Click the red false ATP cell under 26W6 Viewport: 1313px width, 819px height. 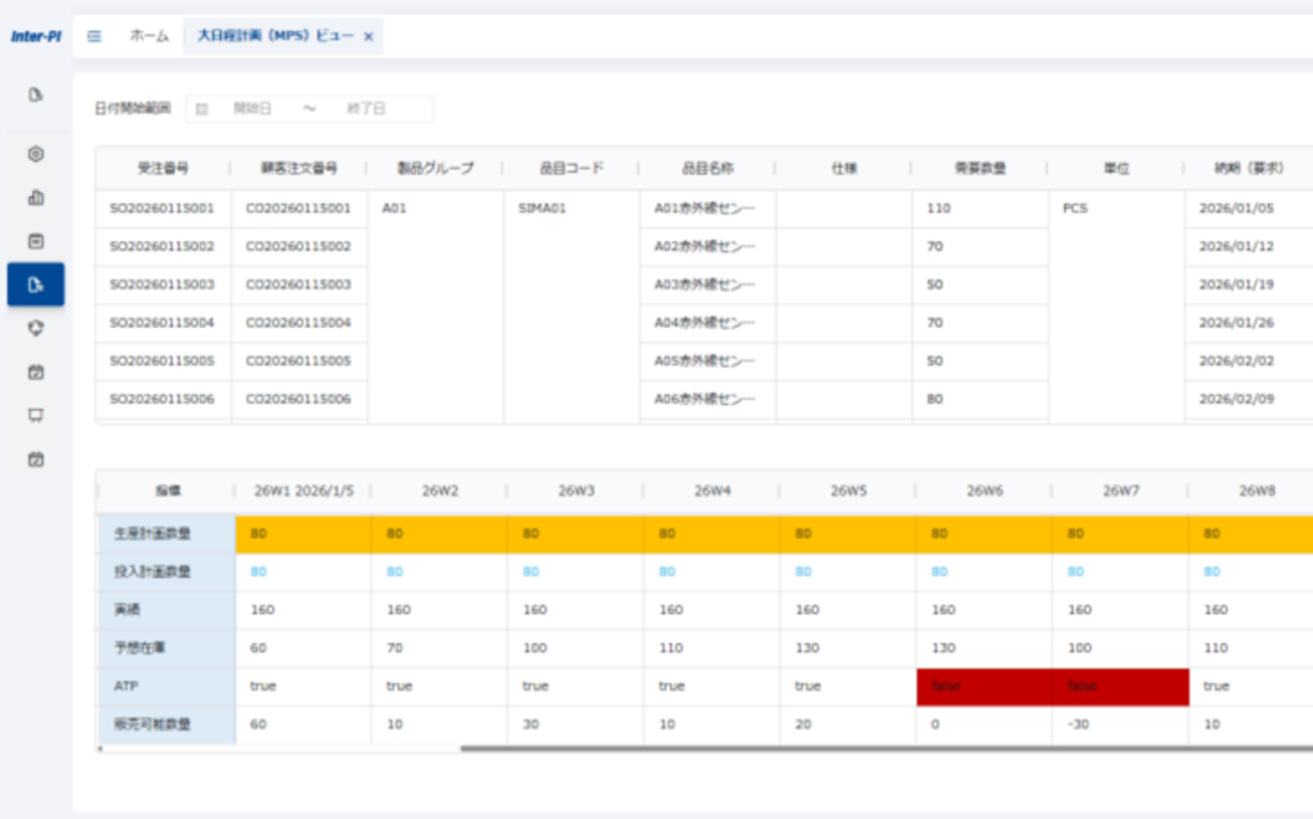pyautogui.click(x=985, y=687)
